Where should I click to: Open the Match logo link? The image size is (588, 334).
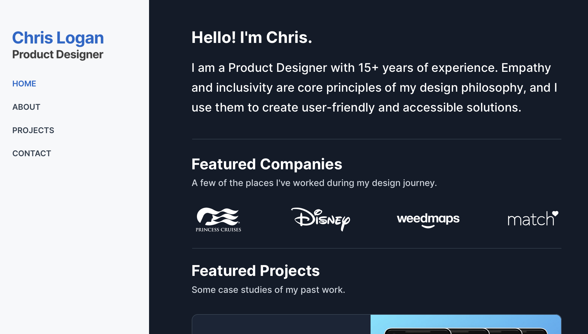[532, 220]
